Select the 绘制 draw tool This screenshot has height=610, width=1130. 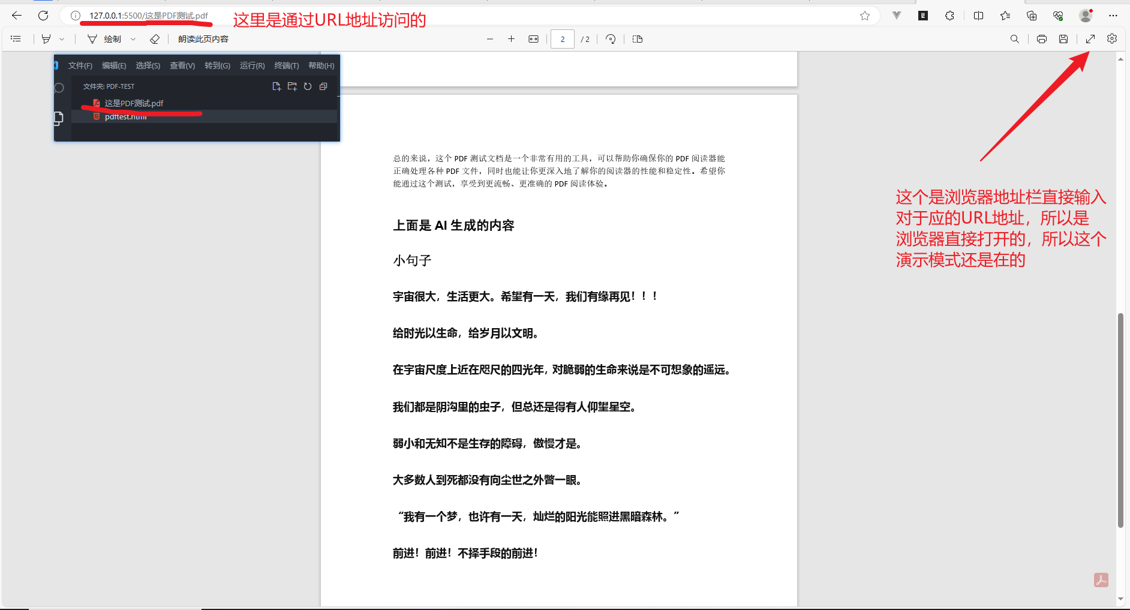pos(104,39)
